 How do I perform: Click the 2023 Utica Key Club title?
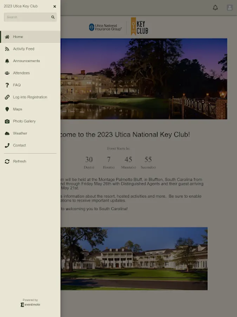point(21,6)
